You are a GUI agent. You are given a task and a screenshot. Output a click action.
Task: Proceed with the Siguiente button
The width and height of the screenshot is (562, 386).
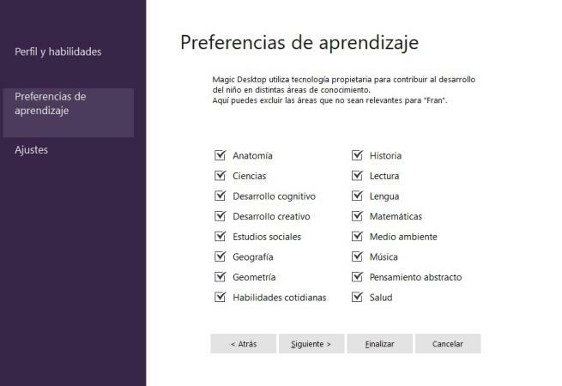click(311, 343)
